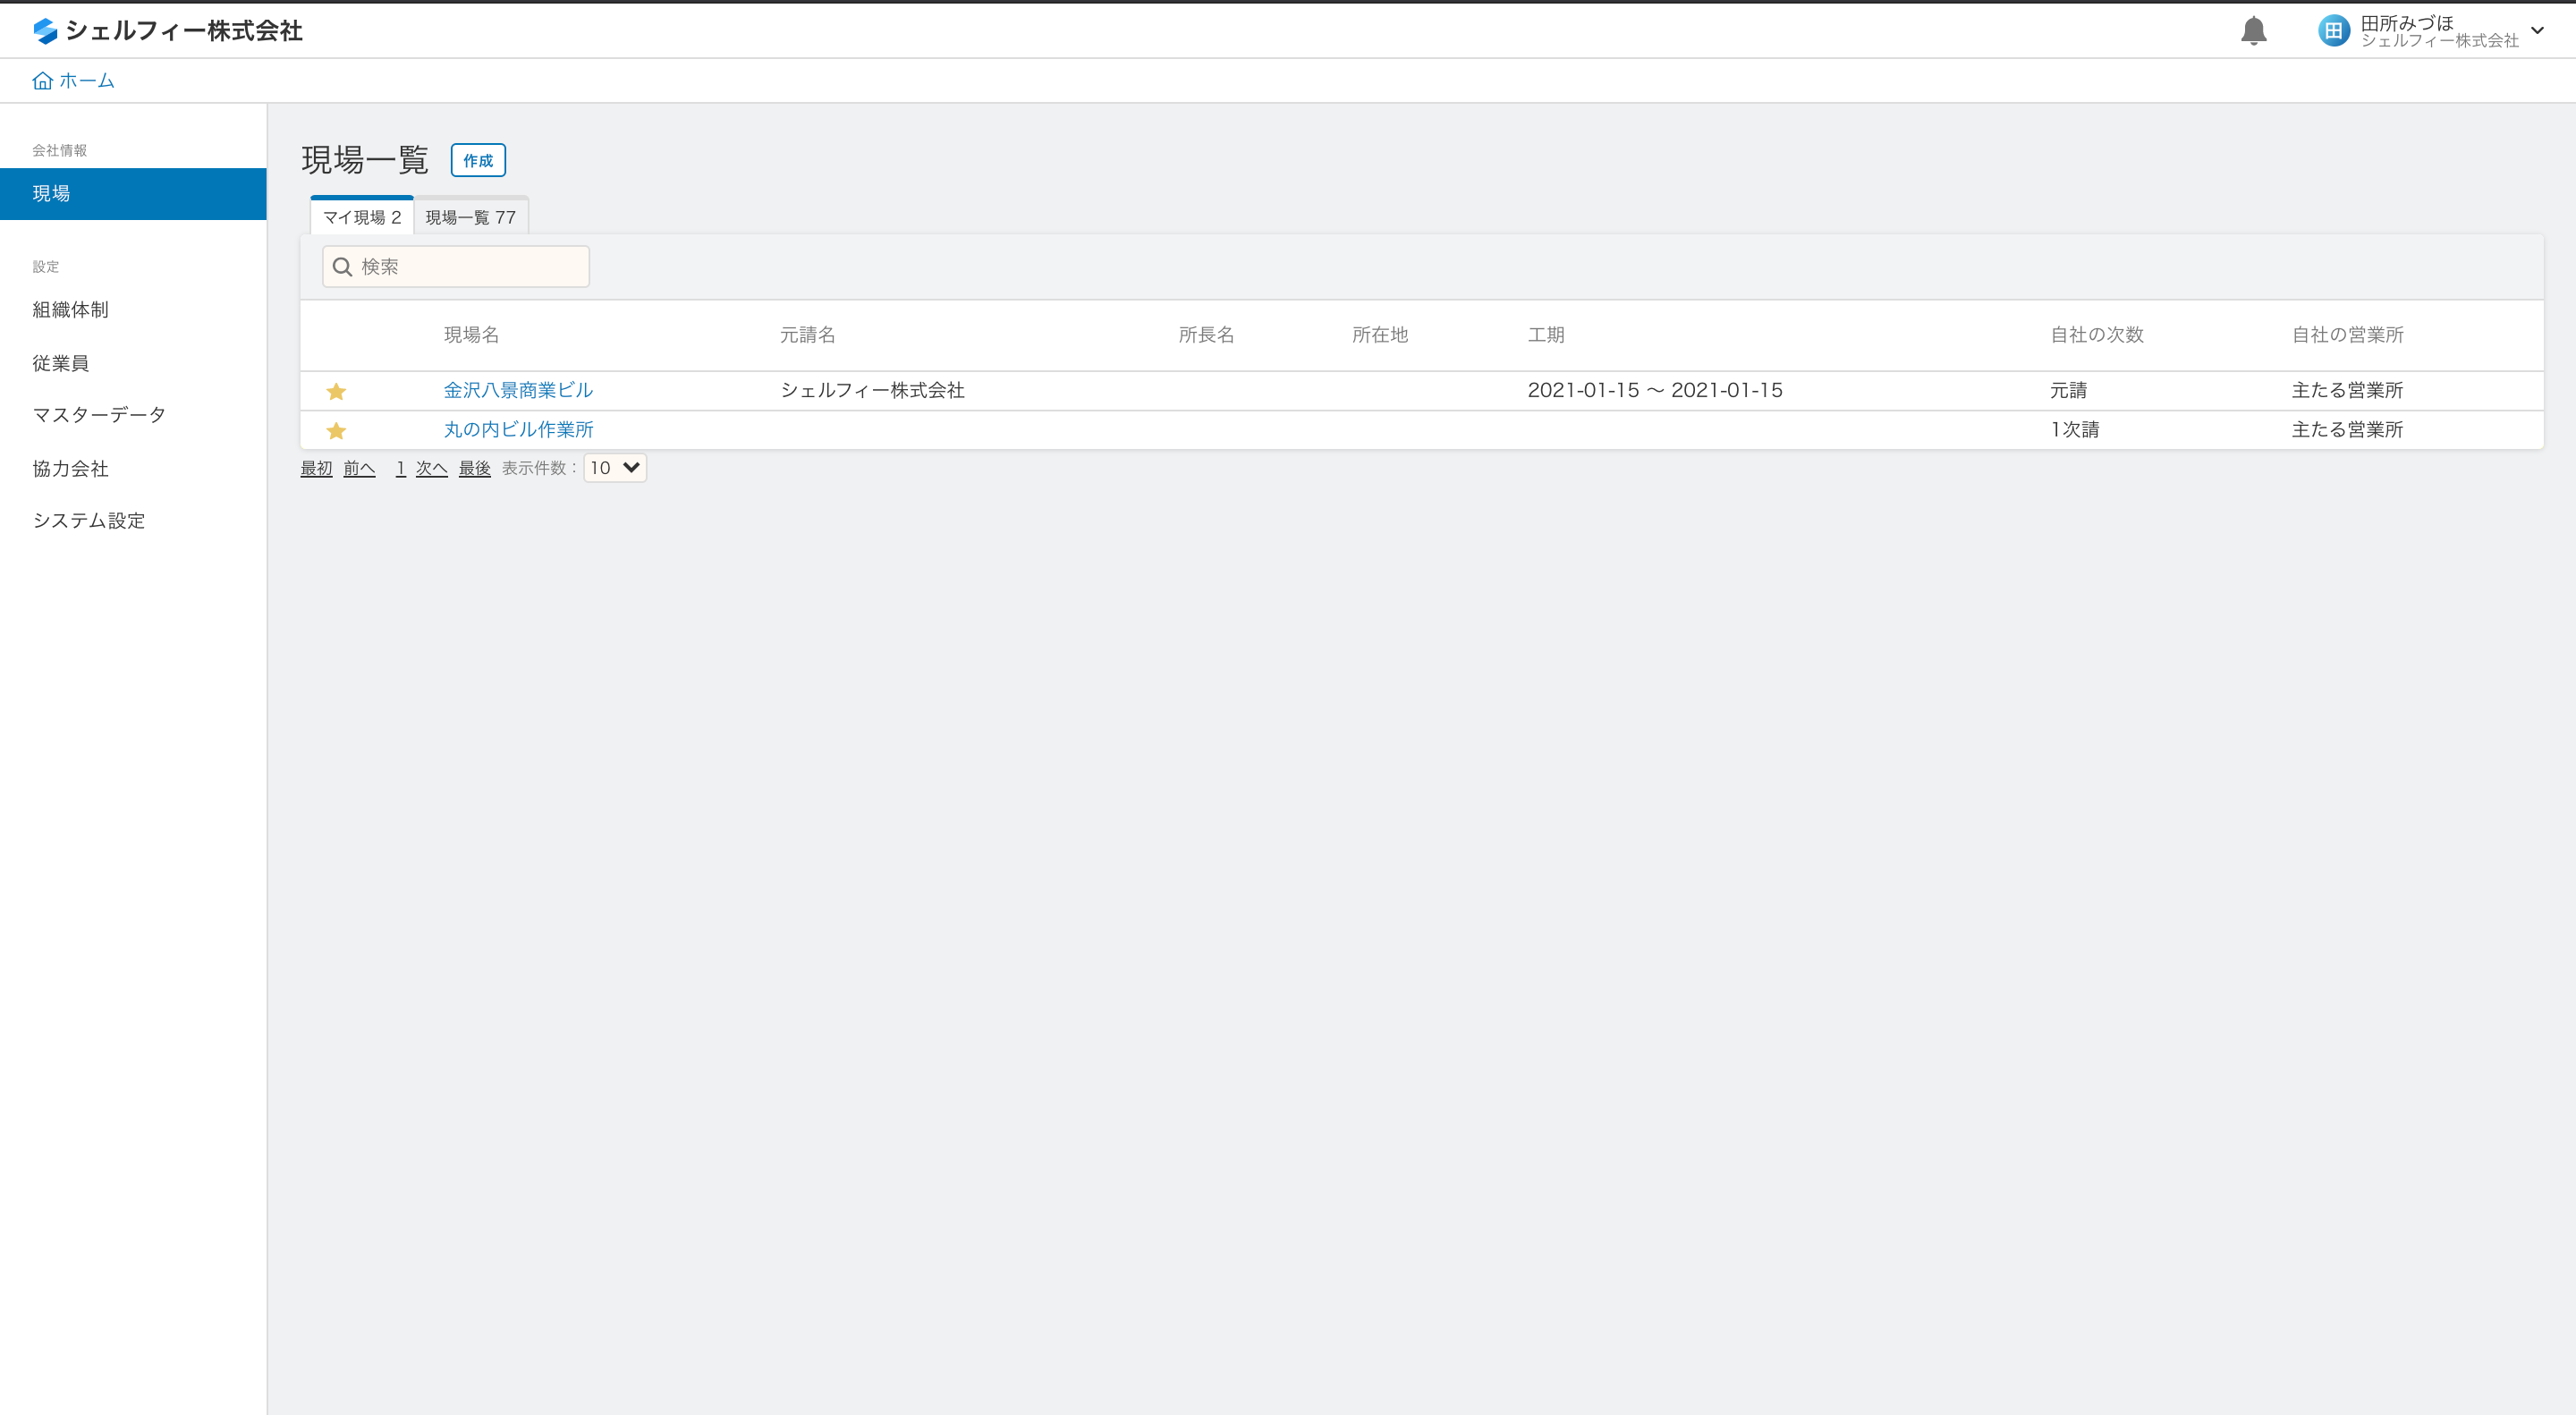Toggle favorite star for 金沢八景商業ビル

tap(336, 391)
